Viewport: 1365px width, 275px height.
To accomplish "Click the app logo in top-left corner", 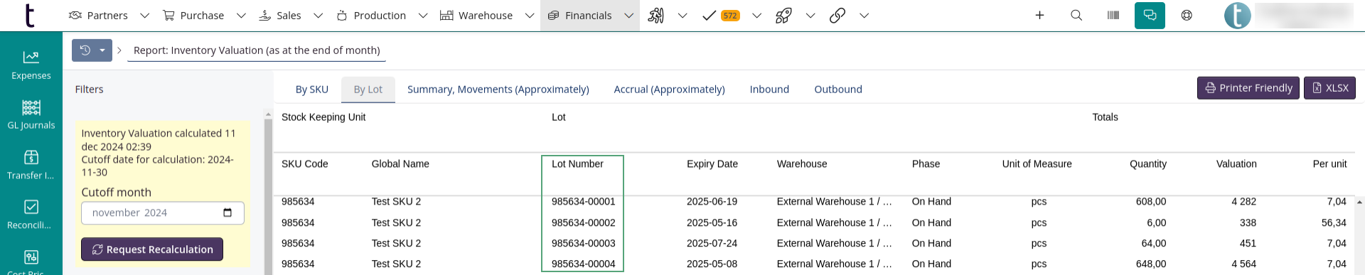I will [x=29, y=15].
